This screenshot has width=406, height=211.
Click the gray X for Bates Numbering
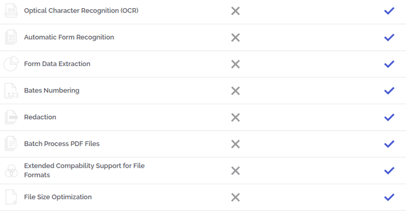(x=235, y=90)
